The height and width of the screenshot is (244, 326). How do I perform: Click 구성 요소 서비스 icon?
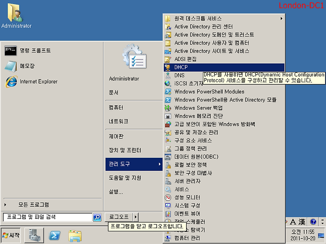(168, 141)
